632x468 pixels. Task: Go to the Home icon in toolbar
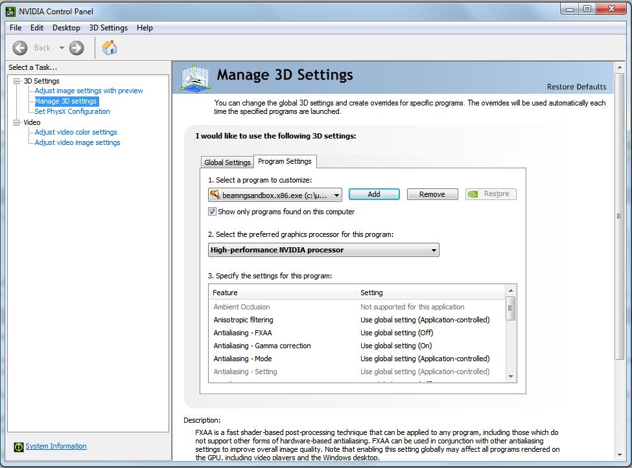(110, 47)
